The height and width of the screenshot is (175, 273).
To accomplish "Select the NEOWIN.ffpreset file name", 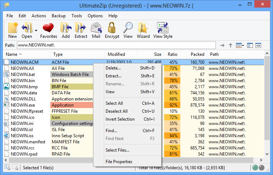I will pyautogui.click(x=27, y=111).
